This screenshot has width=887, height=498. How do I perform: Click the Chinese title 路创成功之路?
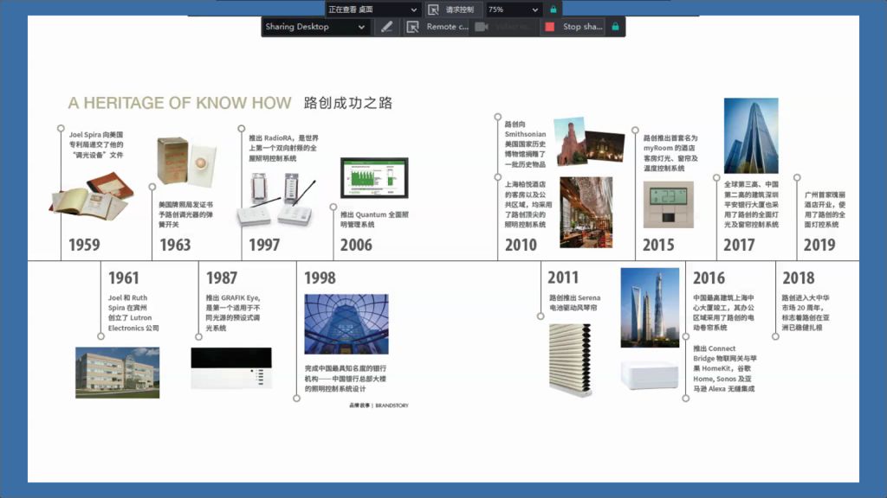[x=348, y=103]
